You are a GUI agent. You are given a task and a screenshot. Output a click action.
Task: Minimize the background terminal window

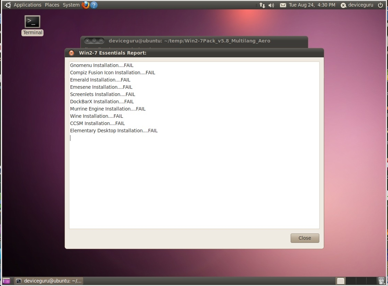94,41
